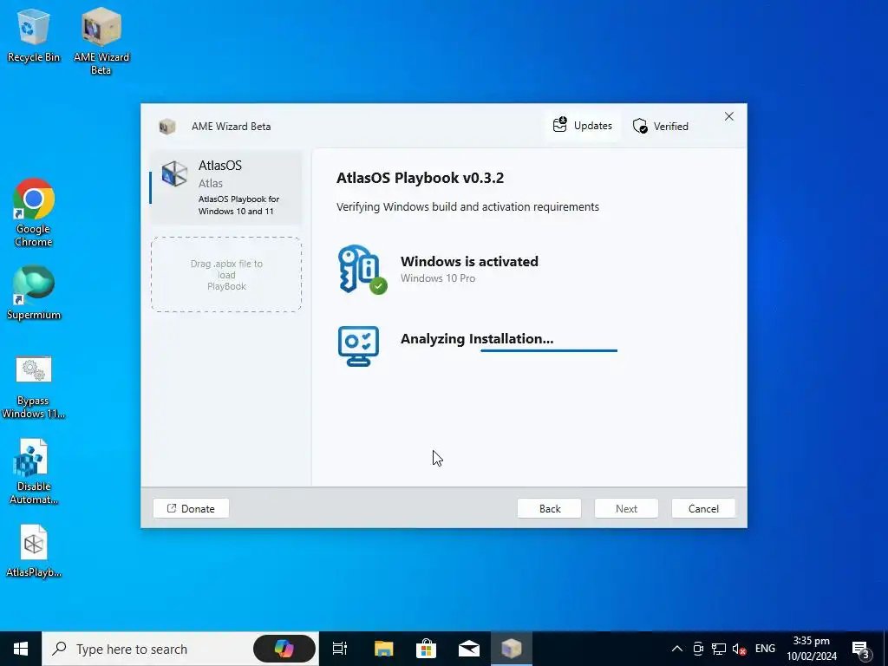Open the Recycle Bin desktop icon
The height and width of the screenshot is (666, 888).
34,35
